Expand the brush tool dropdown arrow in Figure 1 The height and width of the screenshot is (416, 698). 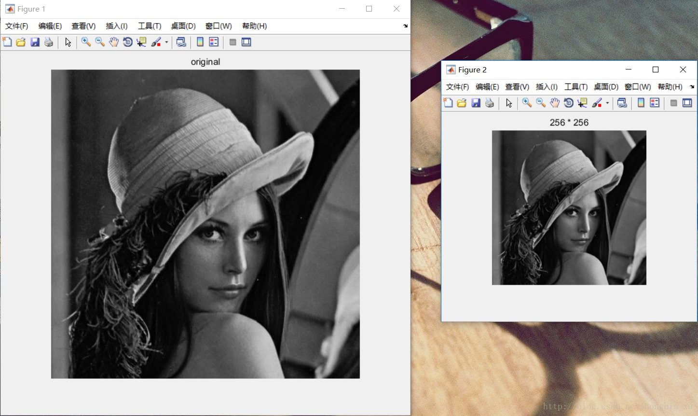166,42
